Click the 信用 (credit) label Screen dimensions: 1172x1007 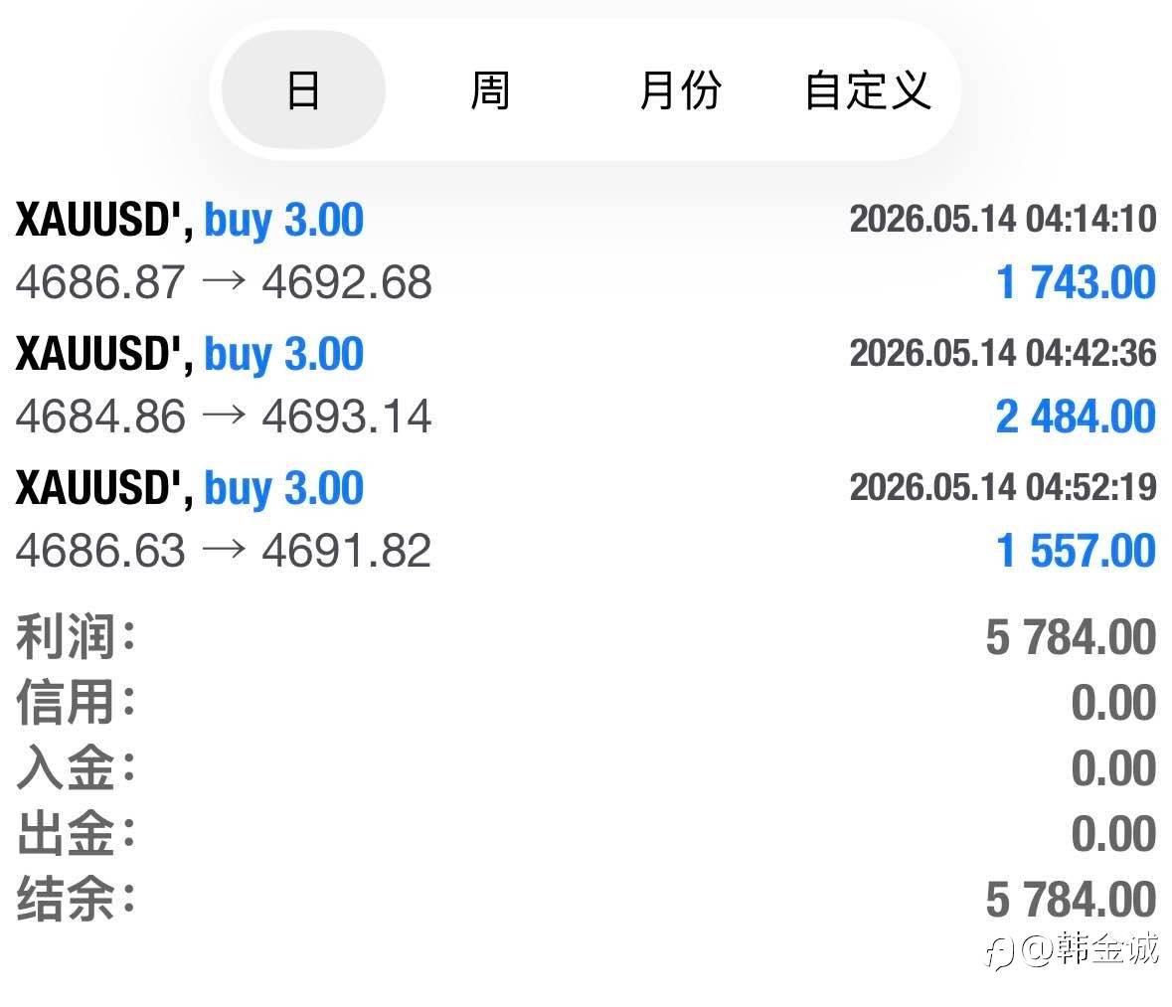(76, 703)
